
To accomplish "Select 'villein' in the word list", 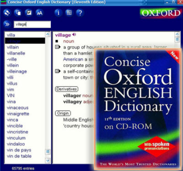I will pos(13,65).
